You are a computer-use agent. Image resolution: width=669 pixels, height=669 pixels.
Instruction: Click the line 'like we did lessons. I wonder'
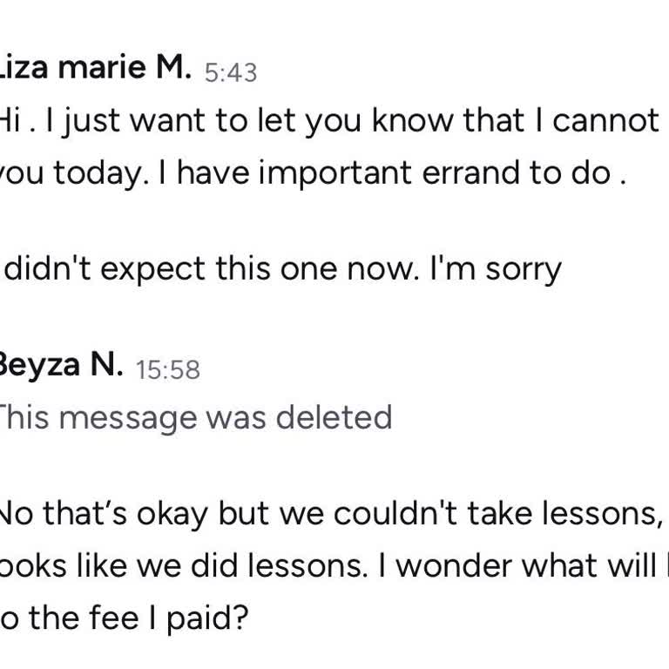329,566
